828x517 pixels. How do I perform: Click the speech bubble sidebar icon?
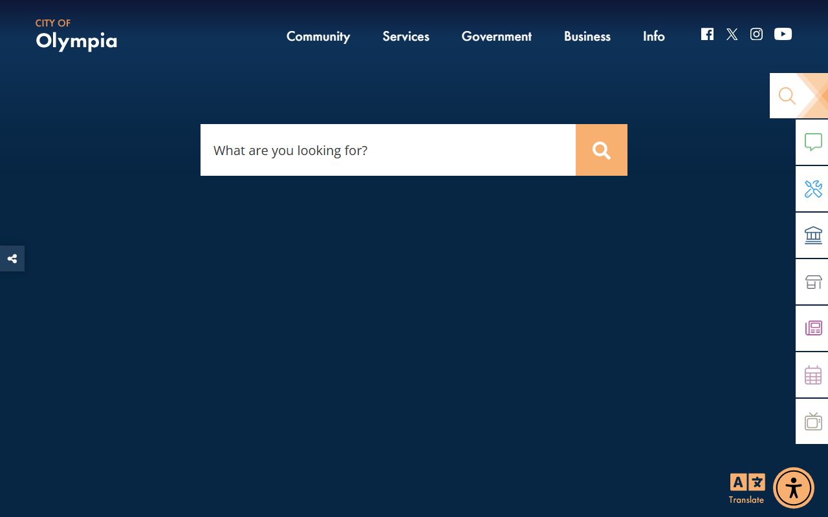(812, 142)
